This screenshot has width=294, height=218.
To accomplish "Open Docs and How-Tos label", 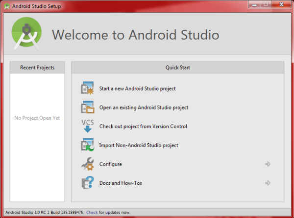I will tap(121, 183).
